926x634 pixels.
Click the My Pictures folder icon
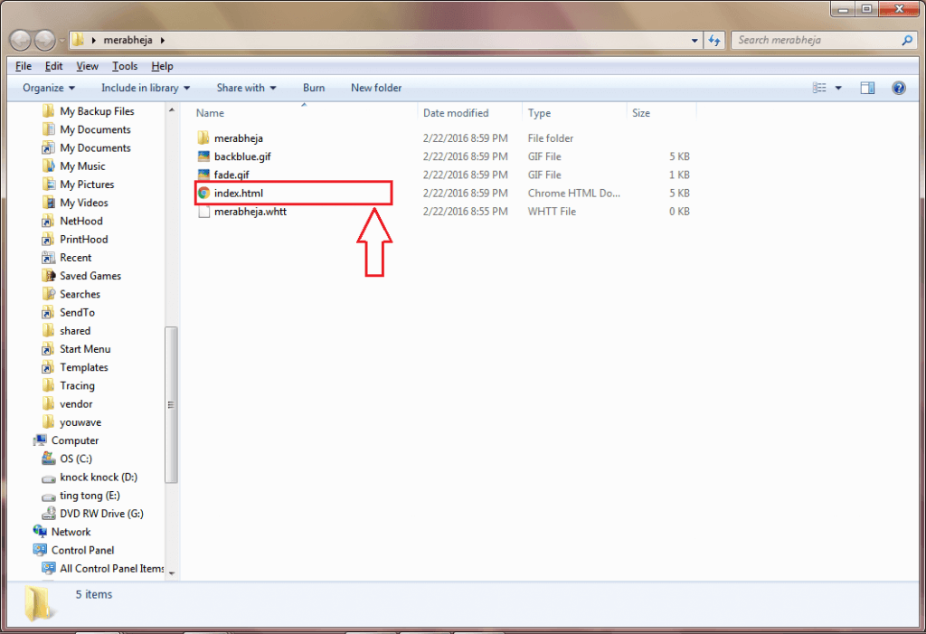[49, 185]
